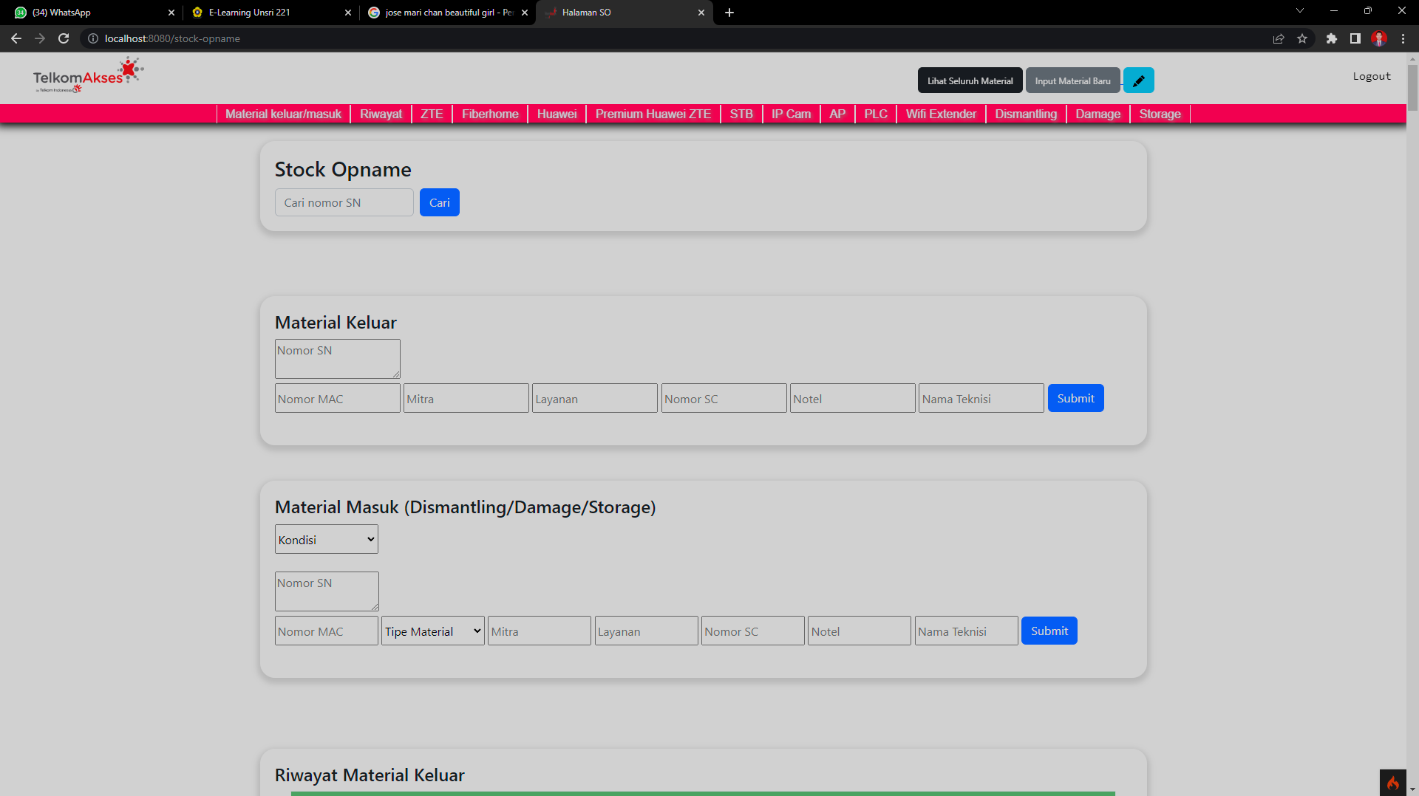Viewport: 1419px width, 796px height.
Task: Open Material keluar/masuk menu item
Action: click(283, 114)
